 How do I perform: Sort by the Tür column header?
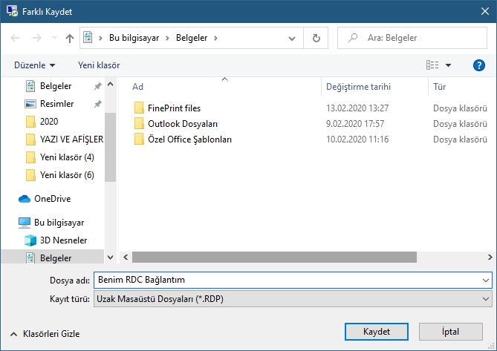coord(439,87)
